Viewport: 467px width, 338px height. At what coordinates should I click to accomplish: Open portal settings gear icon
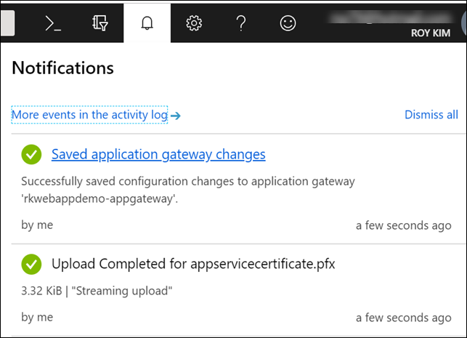194,23
